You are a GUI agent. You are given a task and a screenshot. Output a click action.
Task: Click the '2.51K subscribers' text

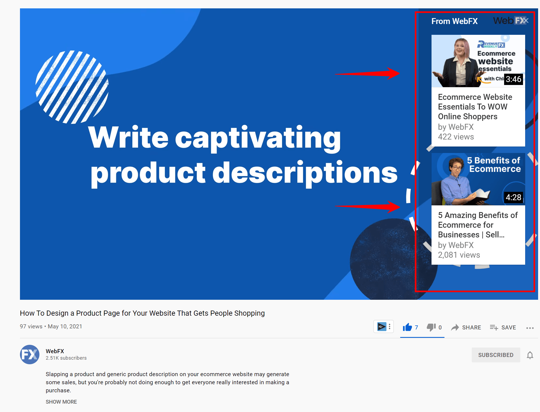66,358
